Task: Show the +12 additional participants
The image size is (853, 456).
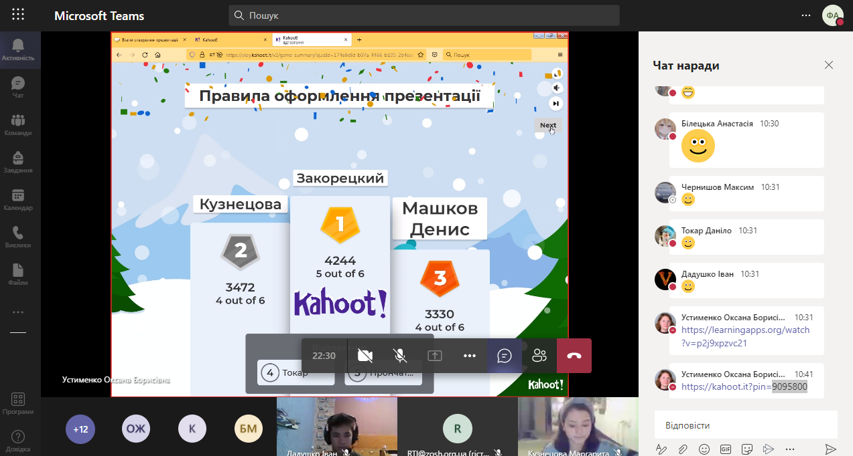Action: click(80, 429)
